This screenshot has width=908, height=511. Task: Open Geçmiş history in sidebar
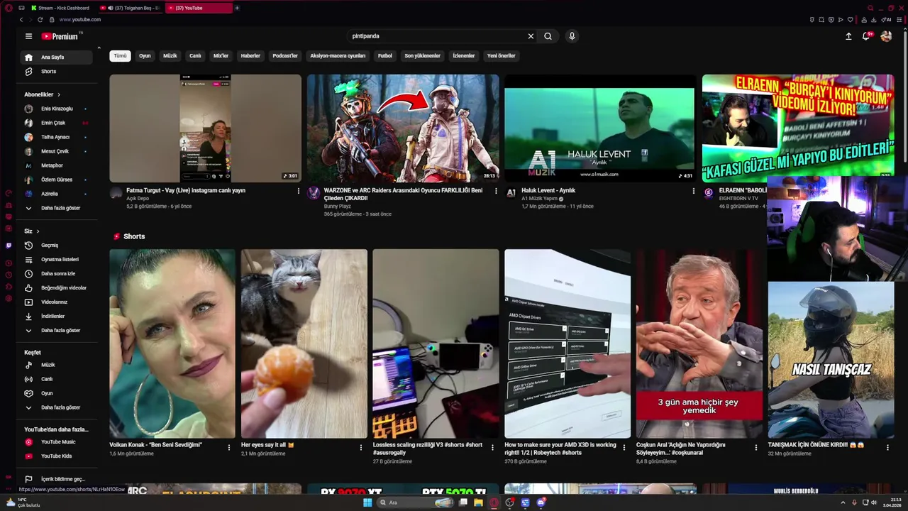point(57,245)
